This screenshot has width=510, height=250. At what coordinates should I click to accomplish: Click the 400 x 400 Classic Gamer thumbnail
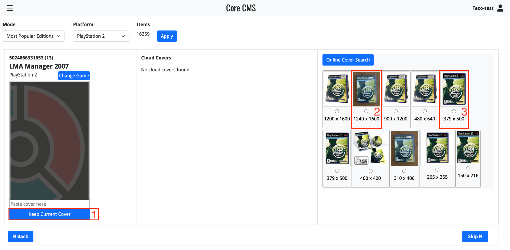(x=371, y=148)
